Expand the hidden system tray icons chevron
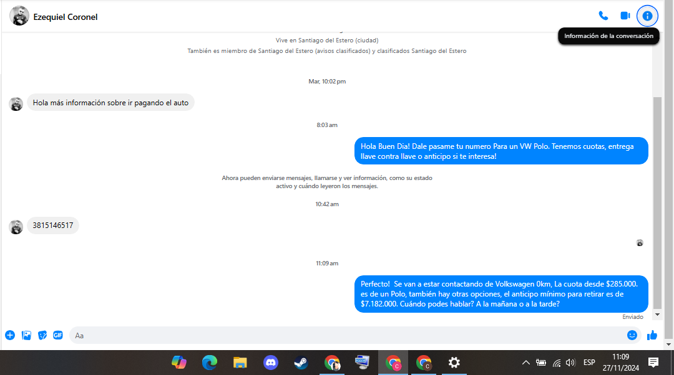 [x=525, y=363]
